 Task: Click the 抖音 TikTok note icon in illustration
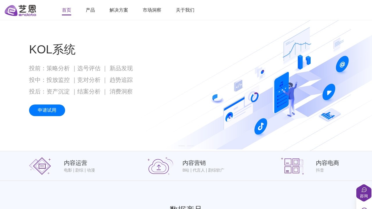260,126
